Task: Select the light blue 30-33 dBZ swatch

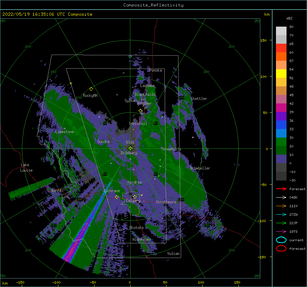Action: [281, 133]
